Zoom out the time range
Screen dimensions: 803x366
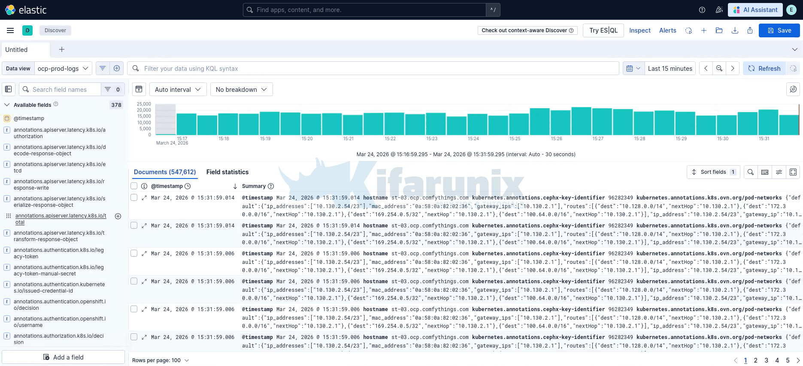719,68
